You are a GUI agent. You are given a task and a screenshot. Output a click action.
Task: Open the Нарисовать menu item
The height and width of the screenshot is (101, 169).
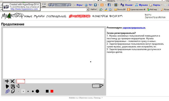(80, 16)
